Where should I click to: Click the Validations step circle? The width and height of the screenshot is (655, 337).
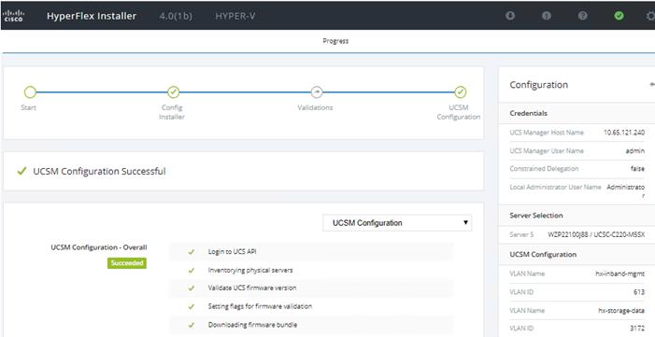(x=317, y=91)
